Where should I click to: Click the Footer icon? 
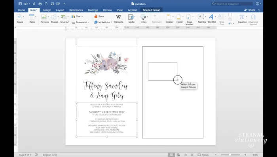(x=179, y=17)
